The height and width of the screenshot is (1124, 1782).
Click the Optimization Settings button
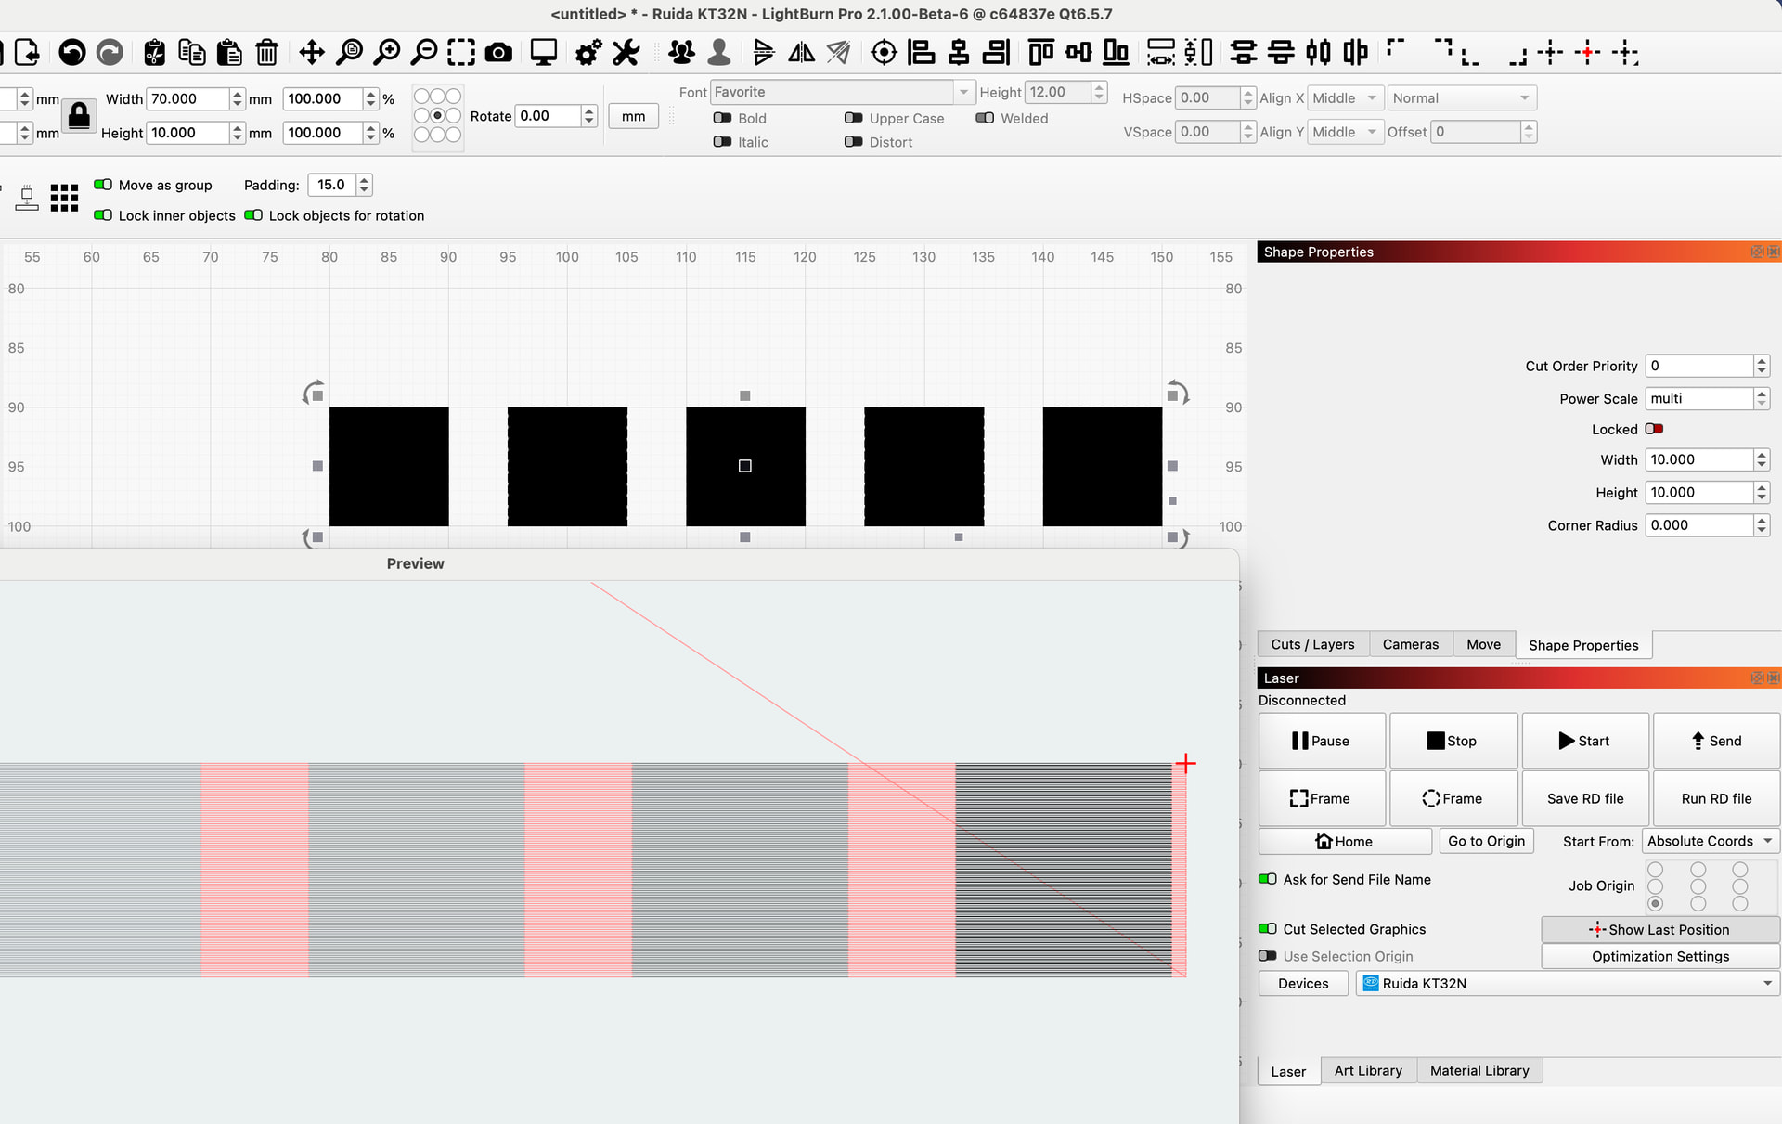(x=1659, y=956)
